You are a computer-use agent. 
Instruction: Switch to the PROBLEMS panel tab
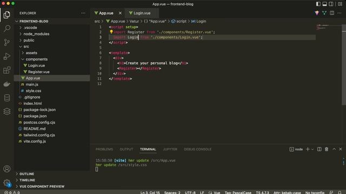coord(104,149)
